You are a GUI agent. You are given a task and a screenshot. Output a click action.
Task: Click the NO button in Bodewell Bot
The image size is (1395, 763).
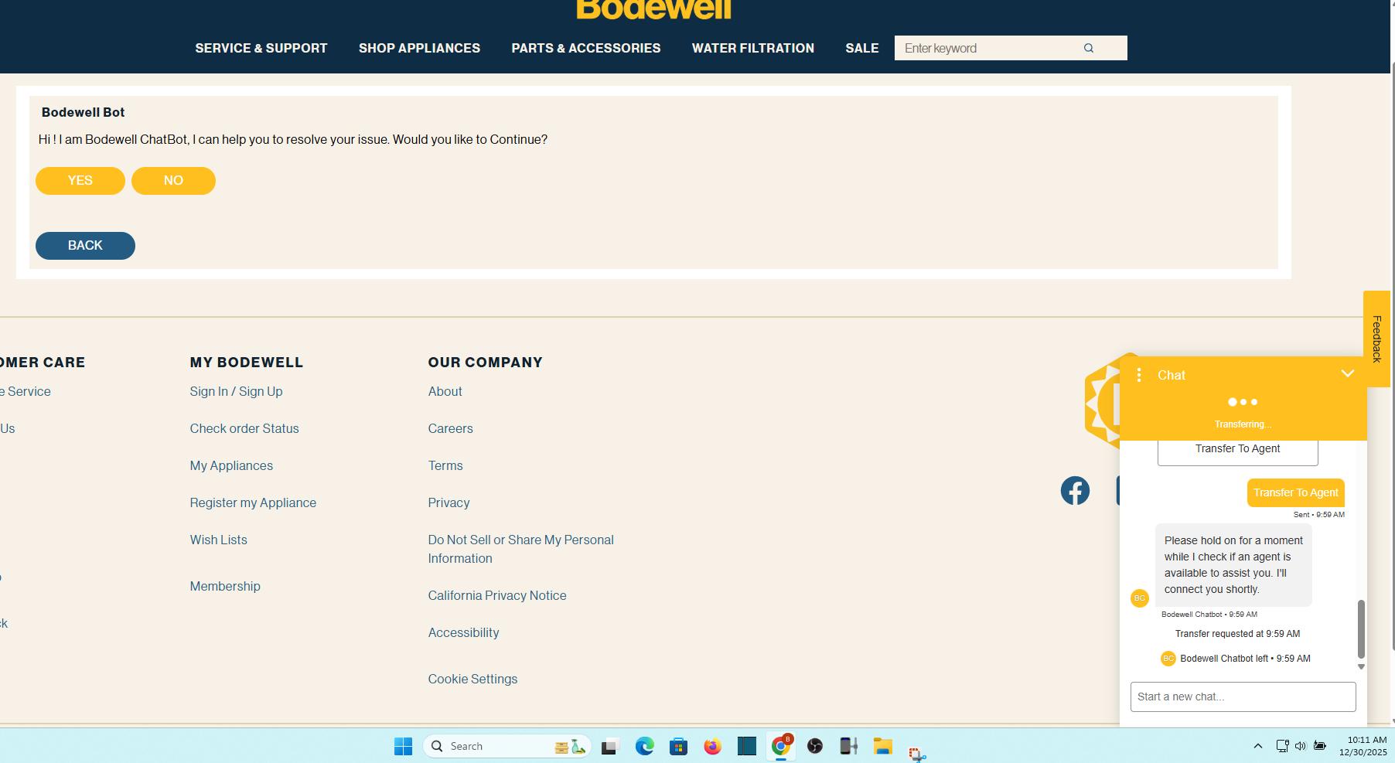(173, 181)
